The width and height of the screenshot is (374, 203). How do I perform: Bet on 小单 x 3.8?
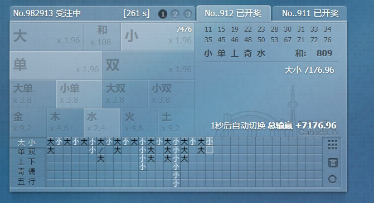(79, 94)
